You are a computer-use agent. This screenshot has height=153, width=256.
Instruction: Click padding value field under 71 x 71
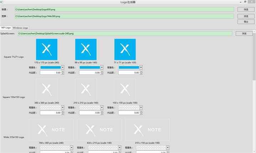coord(129,73)
